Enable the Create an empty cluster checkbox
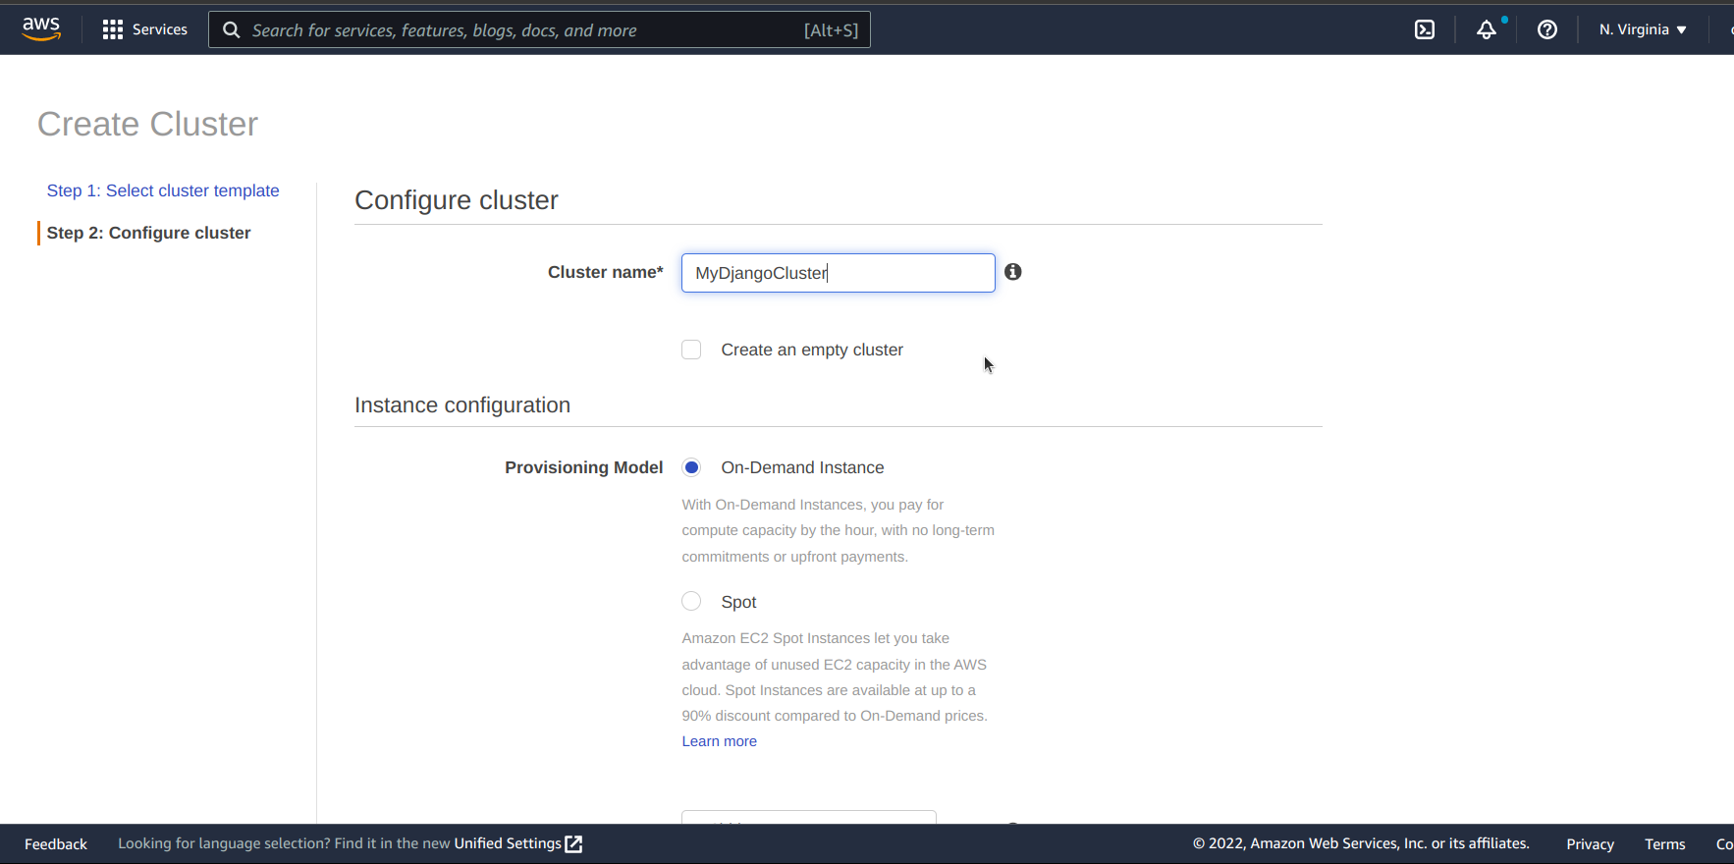The height and width of the screenshot is (864, 1734). pos(691,350)
